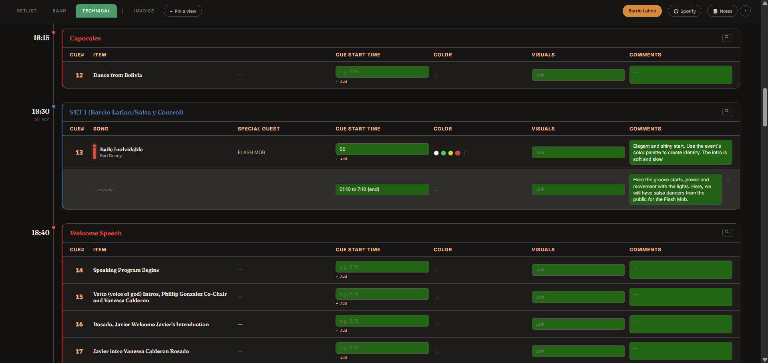Click Visuals Link field for Baile Inolvidable

point(578,152)
